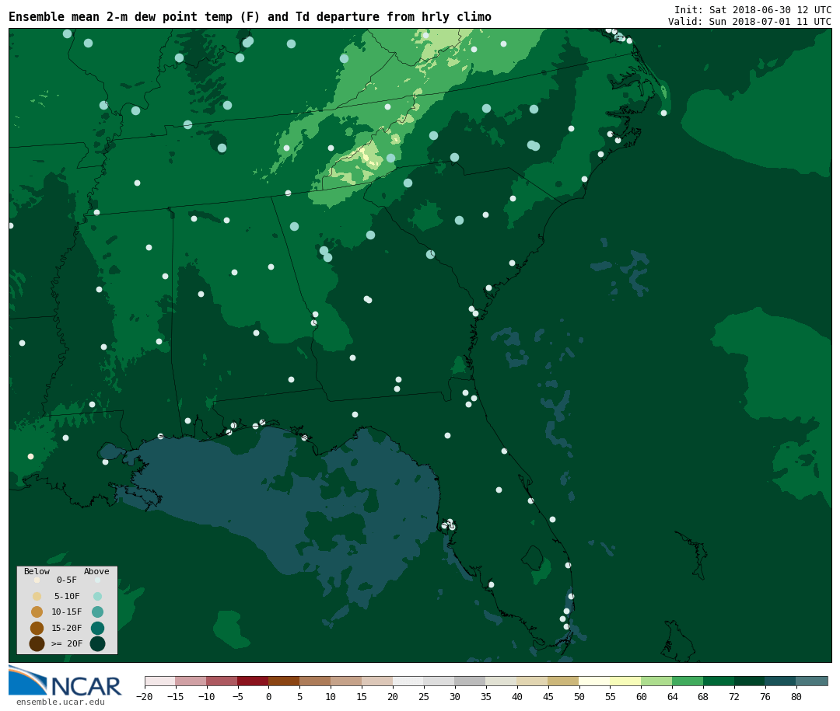Click the 'Below' legend heading

coord(37,571)
